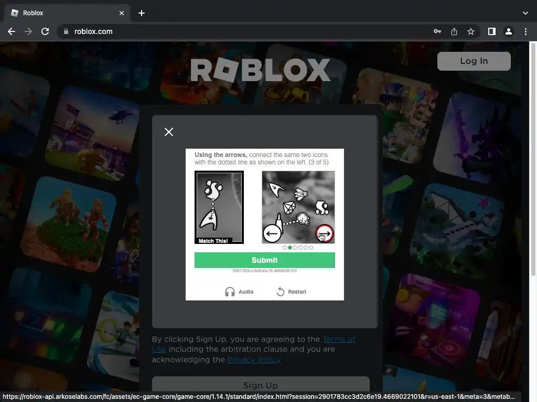Expand the tab search chevron

pyautogui.click(x=525, y=13)
